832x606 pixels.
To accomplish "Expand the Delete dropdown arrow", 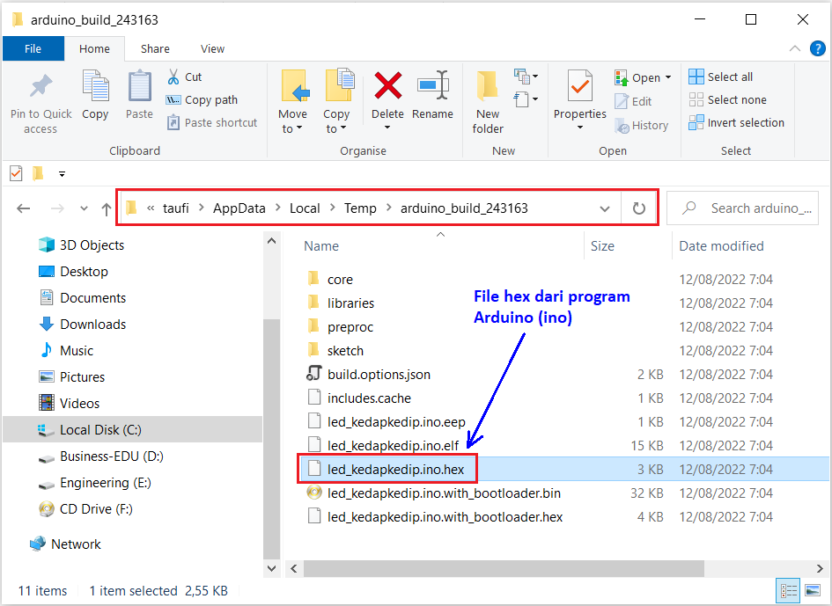I will click(387, 128).
